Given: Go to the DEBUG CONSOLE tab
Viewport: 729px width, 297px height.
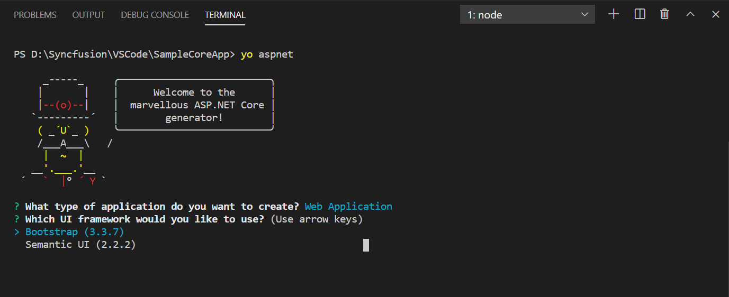Looking at the screenshot, I should tap(155, 15).
